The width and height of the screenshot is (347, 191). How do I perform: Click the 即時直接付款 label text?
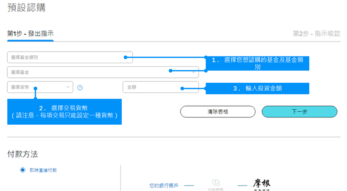click(x=44, y=170)
